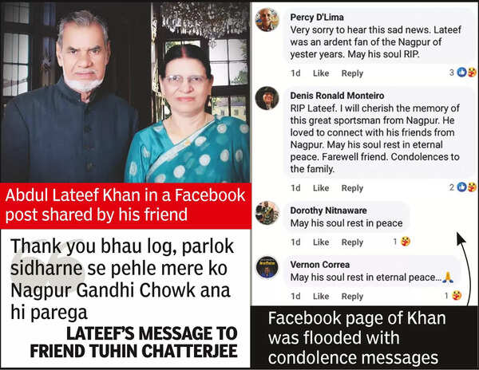Viewport: 479px width, 370px height.
Task: View reactions on Denis Monteiro's comment
Action: point(463,187)
